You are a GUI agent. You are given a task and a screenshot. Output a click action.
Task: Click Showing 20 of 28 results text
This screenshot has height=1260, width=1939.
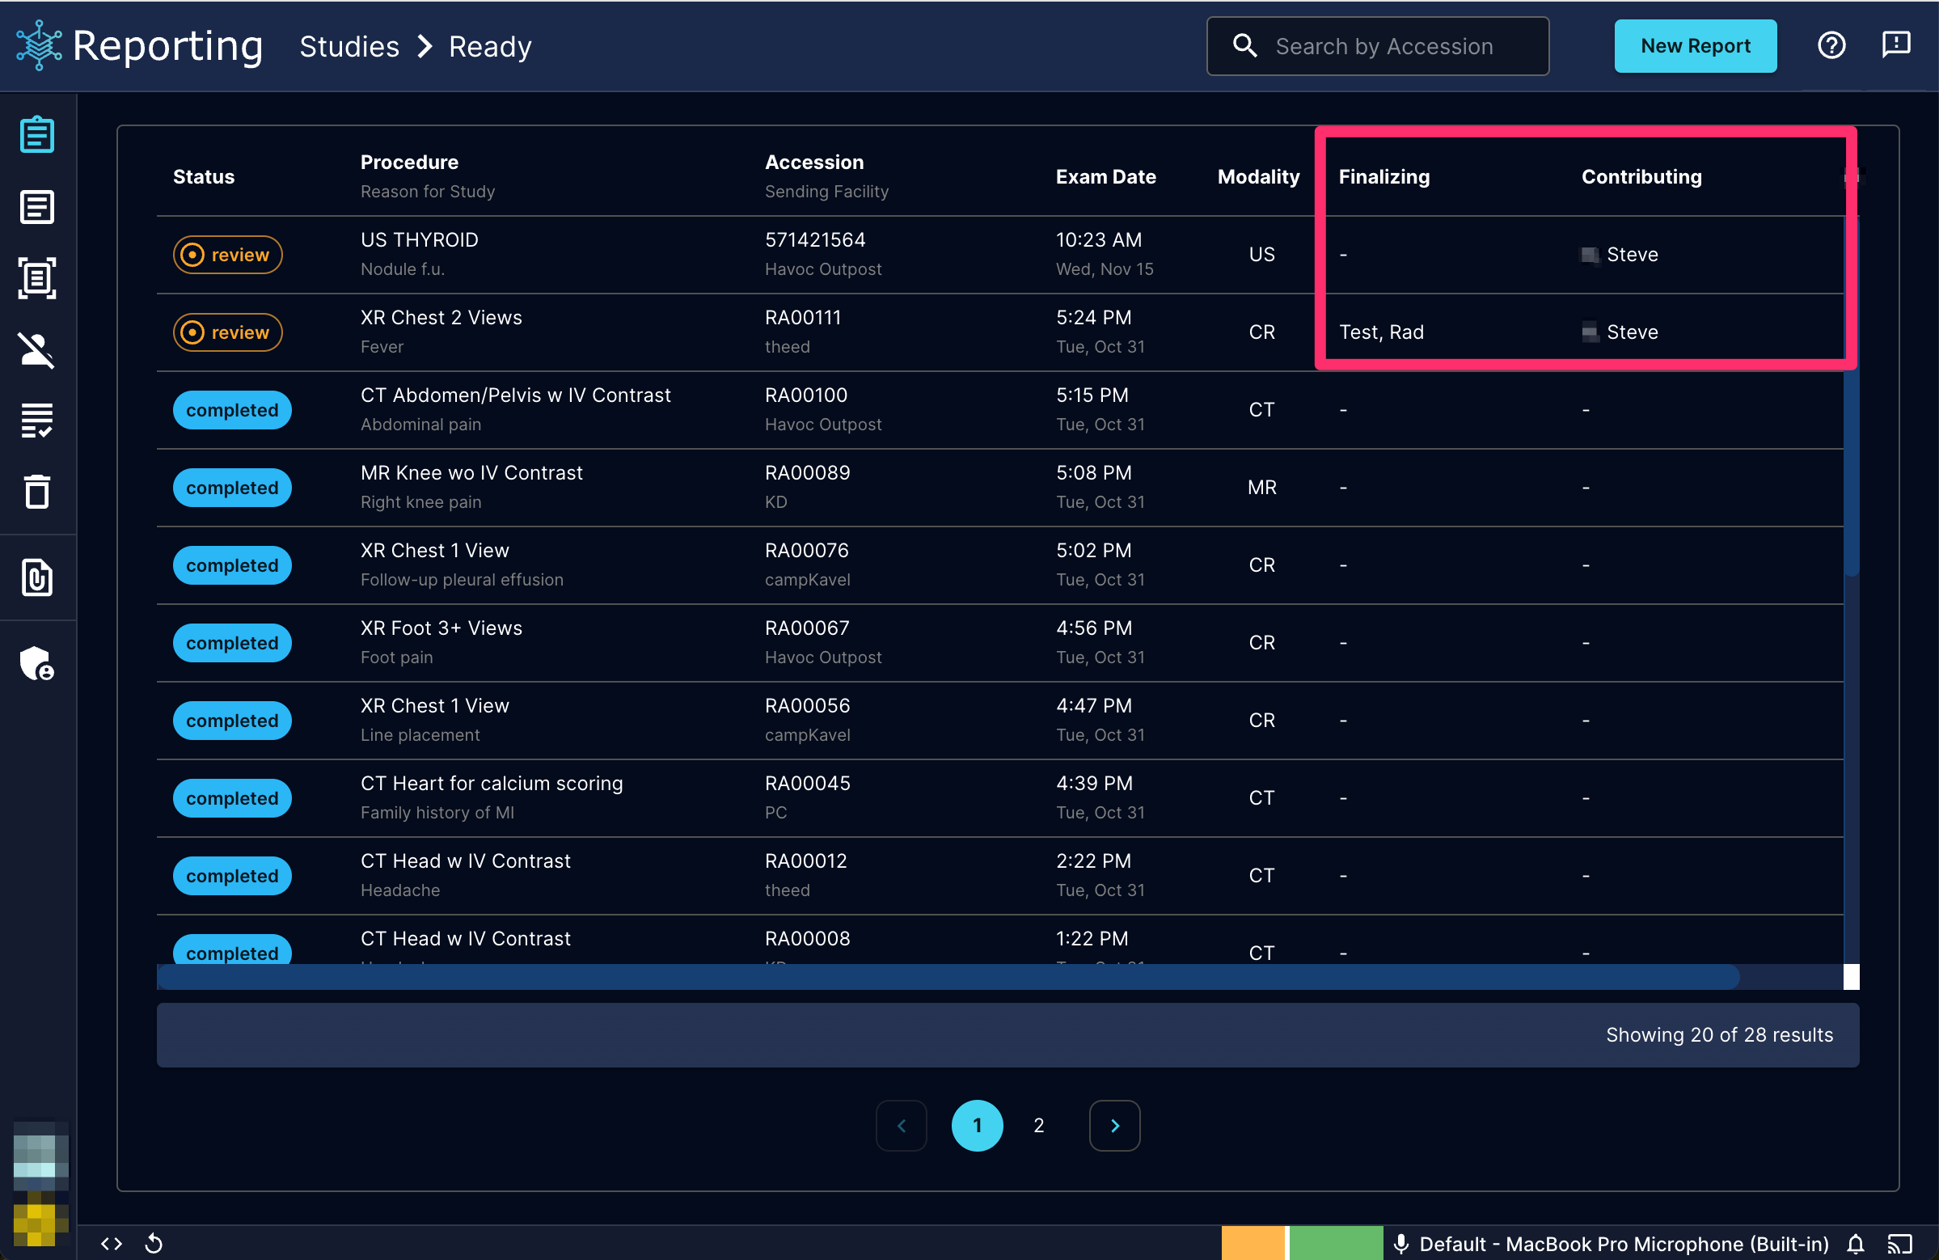[1719, 1035]
